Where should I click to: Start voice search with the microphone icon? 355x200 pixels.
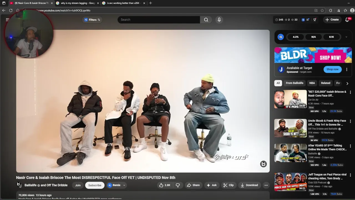(219, 20)
